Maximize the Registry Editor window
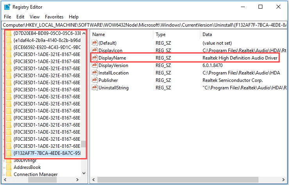289x185 pixels. click(x=260, y=7)
